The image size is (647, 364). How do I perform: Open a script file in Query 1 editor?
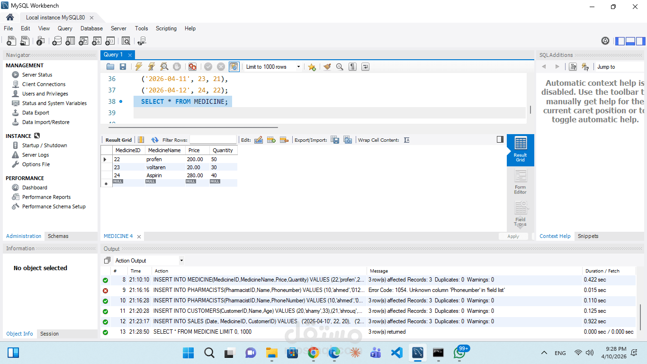(110, 67)
